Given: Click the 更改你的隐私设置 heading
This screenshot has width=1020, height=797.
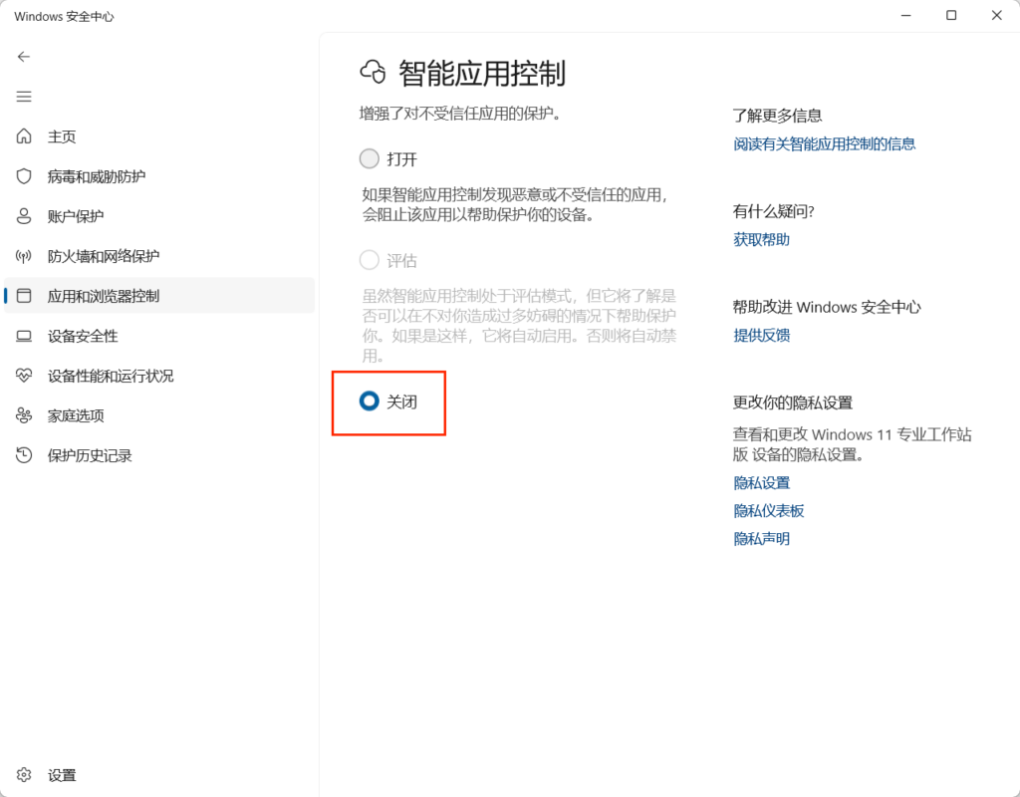Looking at the screenshot, I should [792, 402].
